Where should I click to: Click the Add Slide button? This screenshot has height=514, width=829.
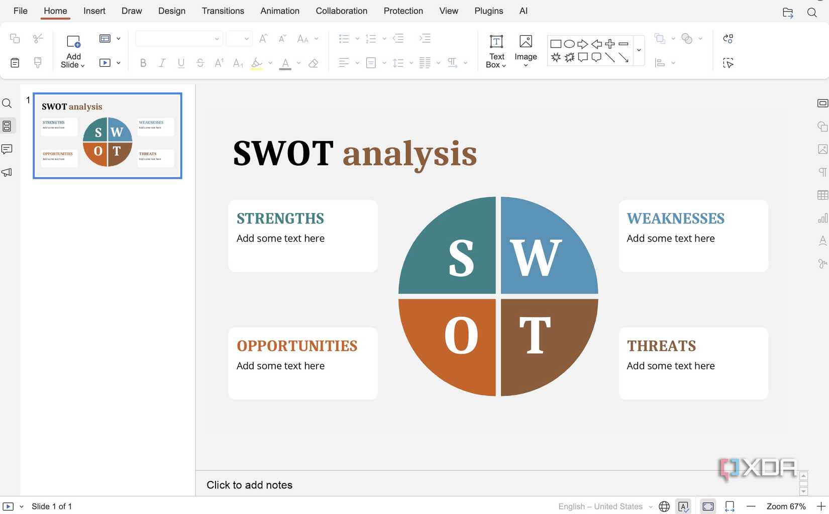(x=73, y=51)
